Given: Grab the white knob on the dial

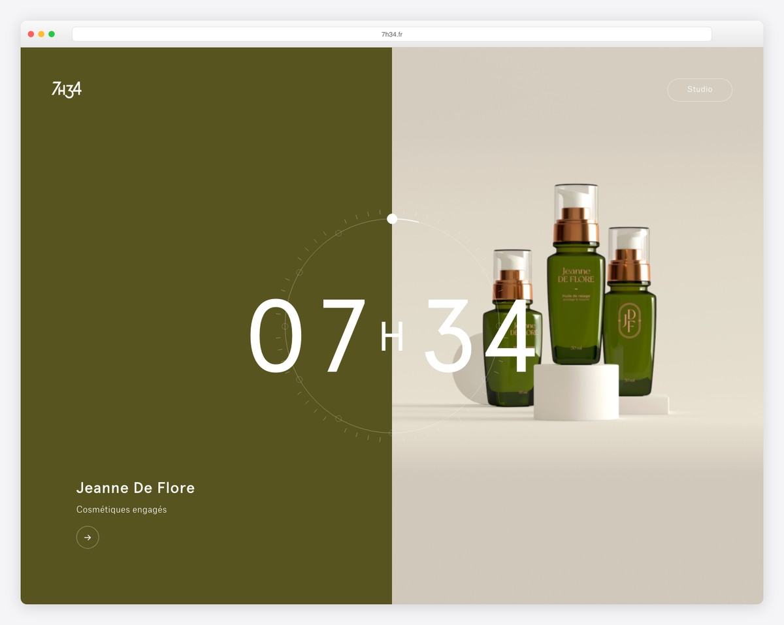Looking at the screenshot, I should coord(392,219).
